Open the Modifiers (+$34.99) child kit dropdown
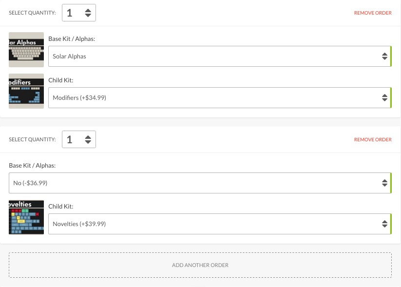401x287 pixels. pyautogui.click(x=214, y=98)
